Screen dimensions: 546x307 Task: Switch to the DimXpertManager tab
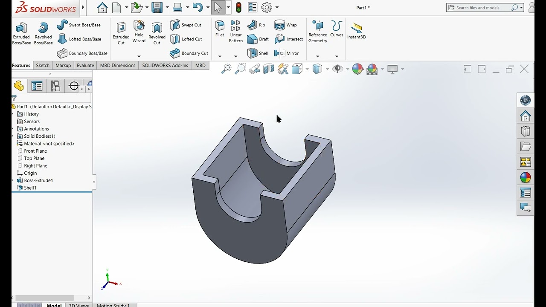[x=74, y=86]
